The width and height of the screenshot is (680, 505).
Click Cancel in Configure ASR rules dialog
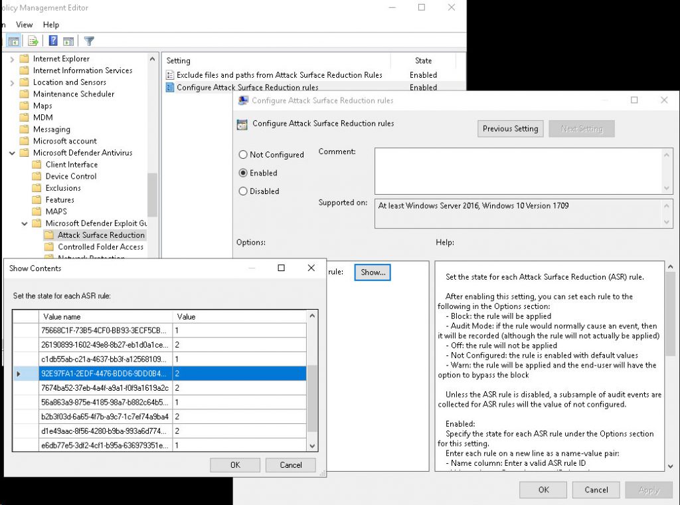tap(596, 490)
